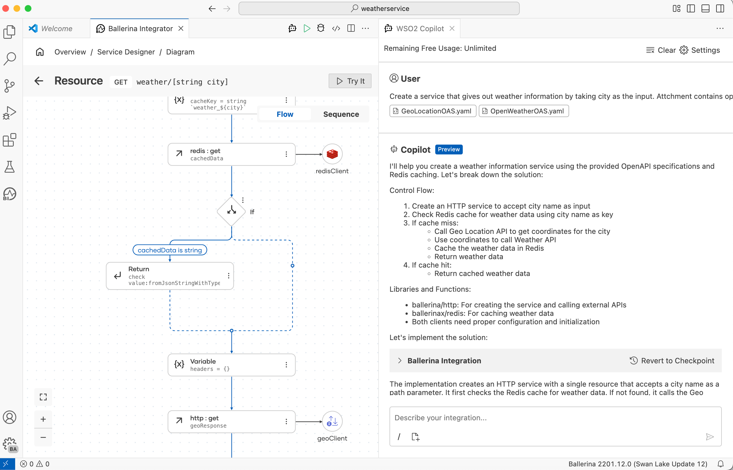Open the Manage gear icon
733x470 pixels.
[10, 444]
